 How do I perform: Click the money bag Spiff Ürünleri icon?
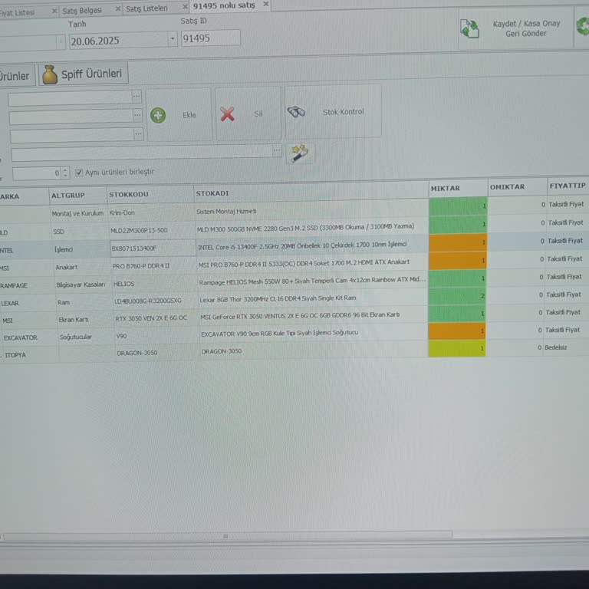point(50,74)
